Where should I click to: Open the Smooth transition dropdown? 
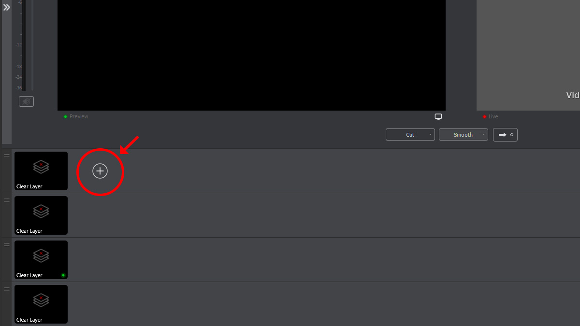[464, 135]
